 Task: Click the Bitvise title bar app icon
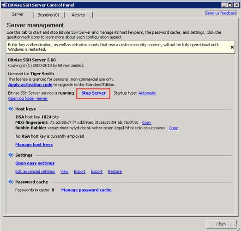coord(4,5)
